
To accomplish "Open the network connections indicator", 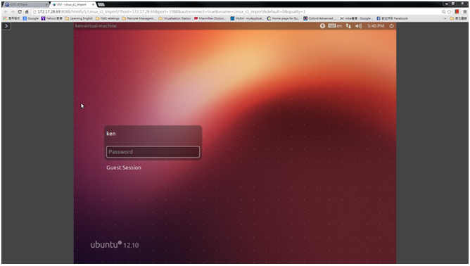I will click(348, 26).
